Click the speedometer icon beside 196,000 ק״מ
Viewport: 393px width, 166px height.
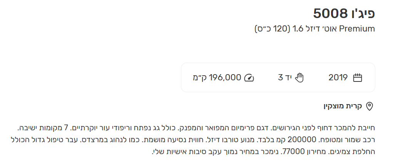pos(249,78)
